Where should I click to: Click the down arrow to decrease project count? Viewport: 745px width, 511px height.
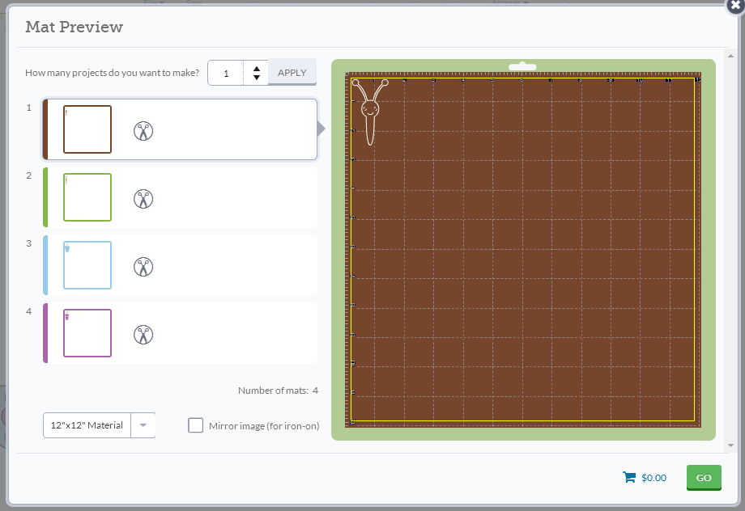[257, 77]
